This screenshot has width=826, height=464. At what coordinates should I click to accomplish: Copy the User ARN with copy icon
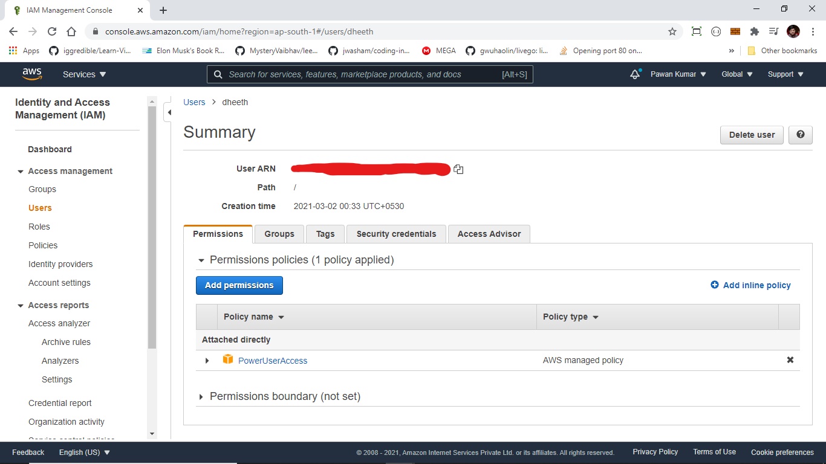point(458,169)
